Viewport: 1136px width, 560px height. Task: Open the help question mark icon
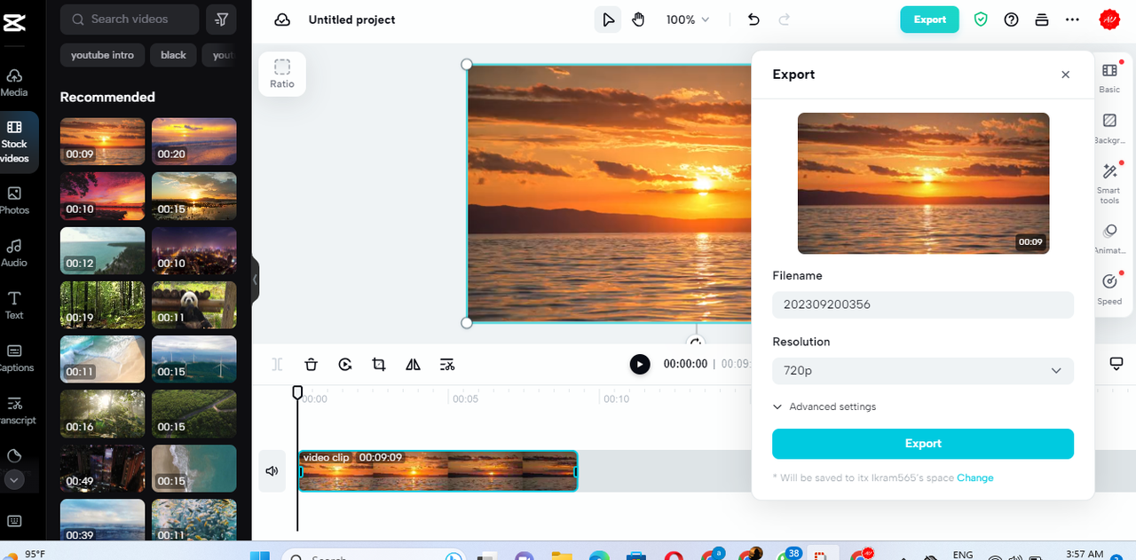1012,20
